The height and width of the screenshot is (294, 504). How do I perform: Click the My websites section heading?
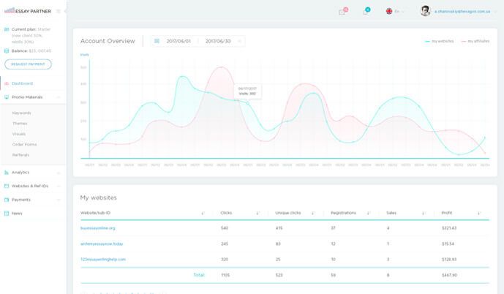pyautogui.click(x=98, y=197)
